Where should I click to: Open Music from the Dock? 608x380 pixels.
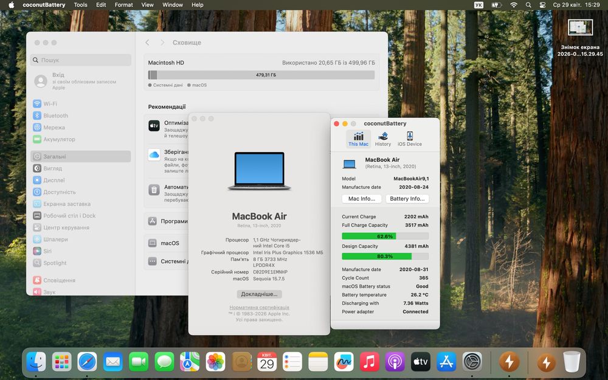[x=369, y=362]
